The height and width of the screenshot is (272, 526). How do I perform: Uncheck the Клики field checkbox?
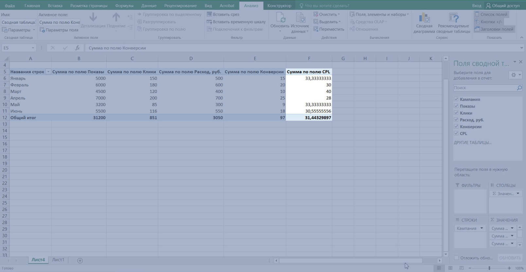click(x=456, y=113)
